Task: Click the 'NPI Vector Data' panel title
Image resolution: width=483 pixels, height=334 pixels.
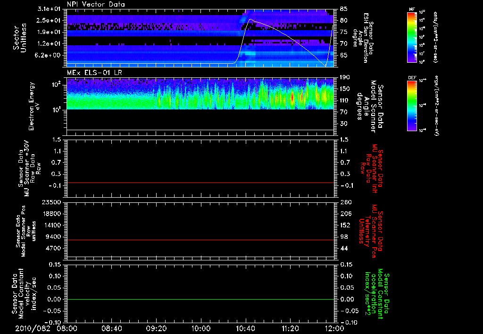Action: click(96, 4)
